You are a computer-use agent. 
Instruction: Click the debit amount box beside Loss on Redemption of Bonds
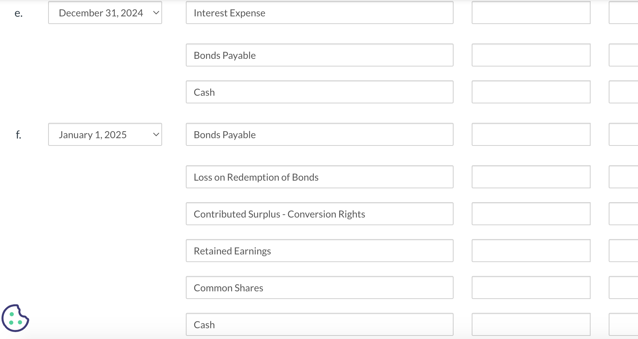click(530, 177)
